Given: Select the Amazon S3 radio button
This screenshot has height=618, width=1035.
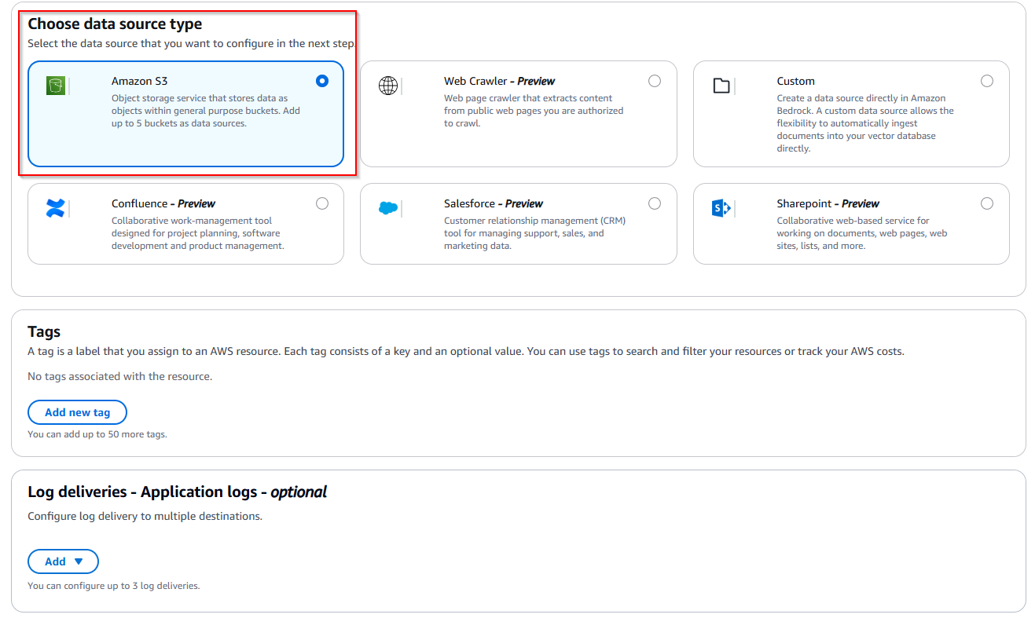Looking at the screenshot, I should 321,81.
